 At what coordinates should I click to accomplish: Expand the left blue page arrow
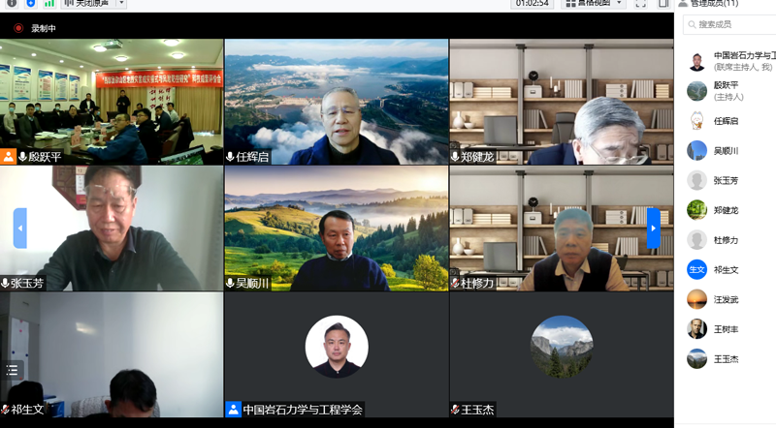pos(19,229)
